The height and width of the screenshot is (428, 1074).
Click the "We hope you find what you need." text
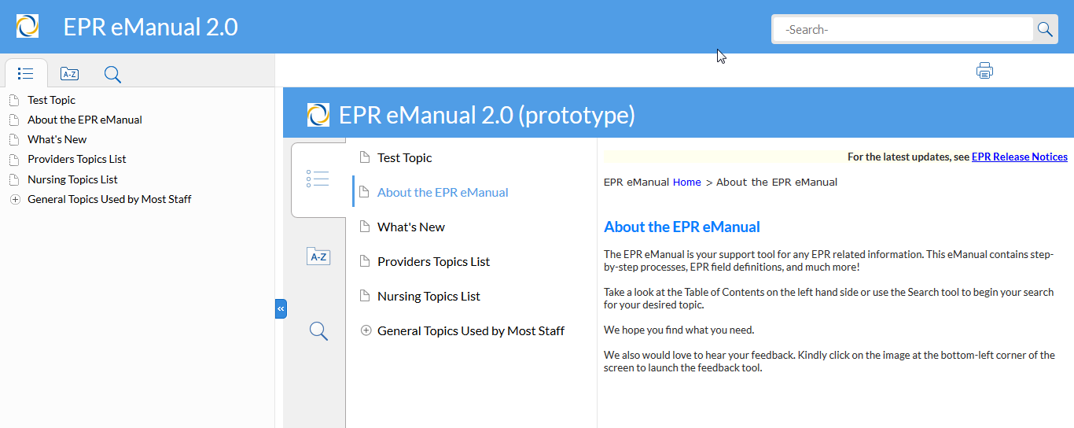679,330
